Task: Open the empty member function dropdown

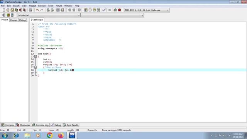Action: pos(142,15)
